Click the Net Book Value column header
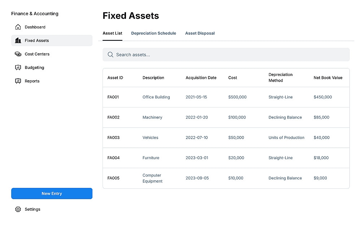Screen dimensions: 361x225 pyautogui.click(x=328, y=78)
